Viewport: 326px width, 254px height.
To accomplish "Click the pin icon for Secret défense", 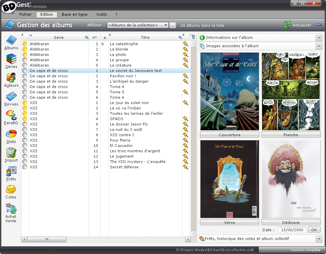I will click(x=185, y=167).
